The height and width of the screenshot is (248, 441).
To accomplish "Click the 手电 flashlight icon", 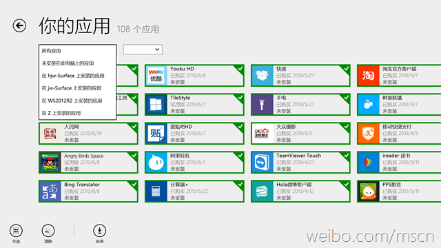I will [x=262, y=105].
